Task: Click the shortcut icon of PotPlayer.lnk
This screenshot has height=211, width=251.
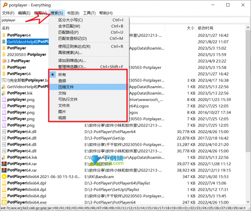Action: pyautogui.click(x=4, y=93)
